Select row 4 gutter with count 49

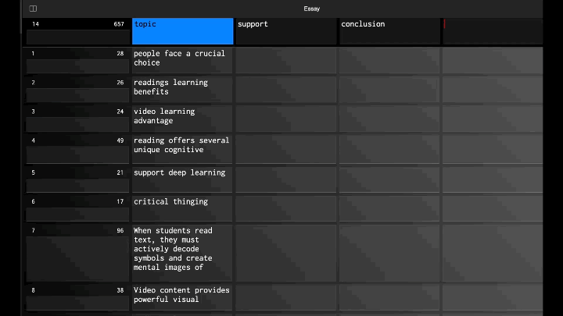tap(77, 147)
